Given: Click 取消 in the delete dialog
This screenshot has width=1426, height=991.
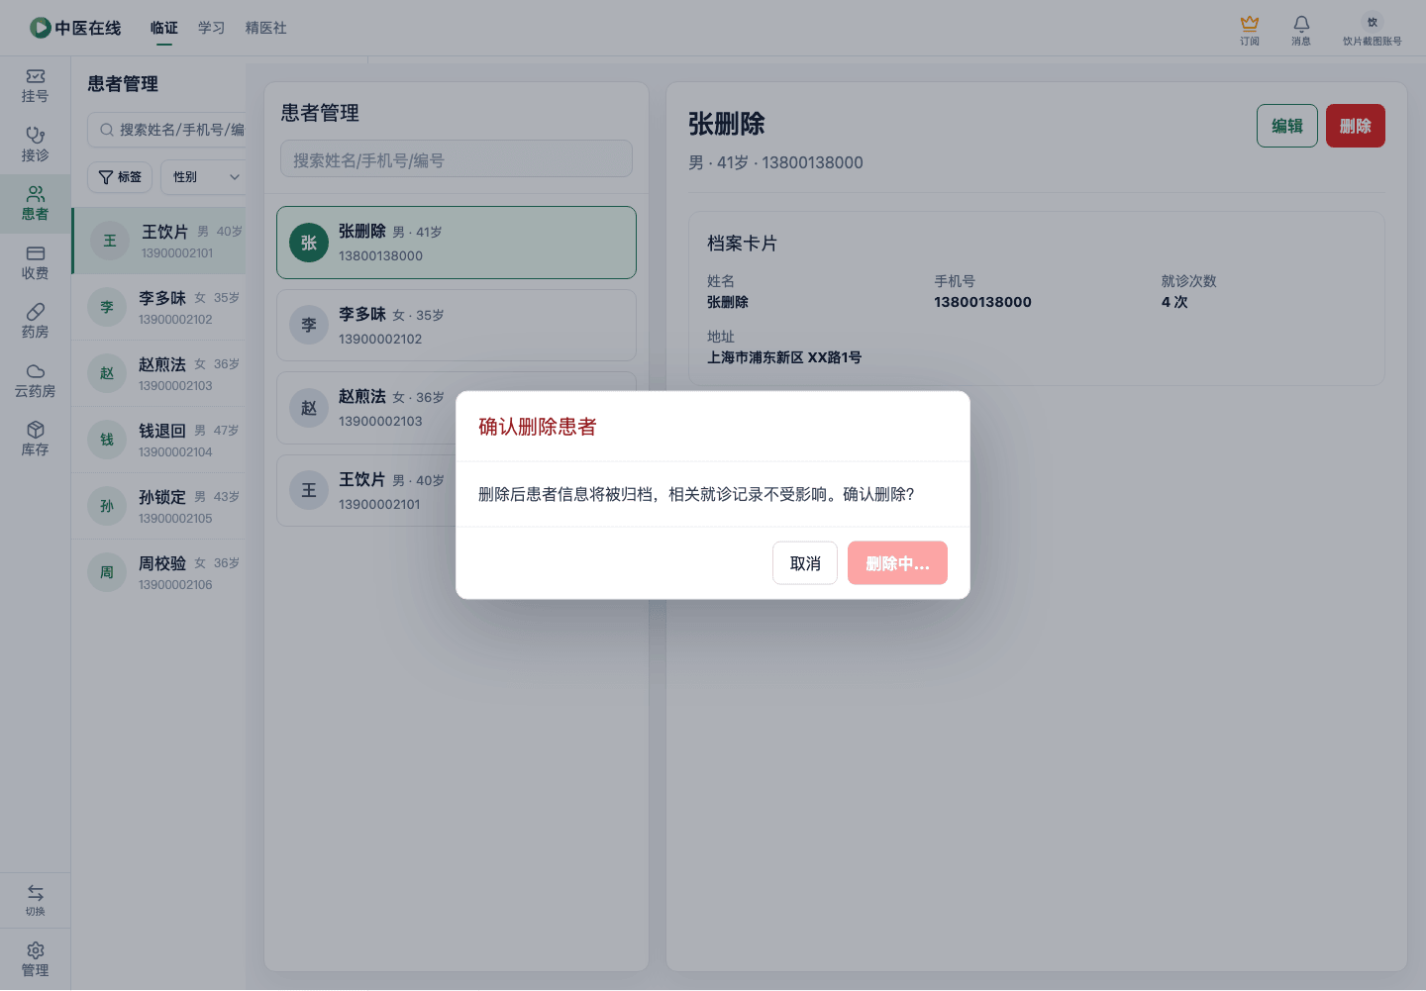Looking at the screenshot, I should (x=805, y=563).
